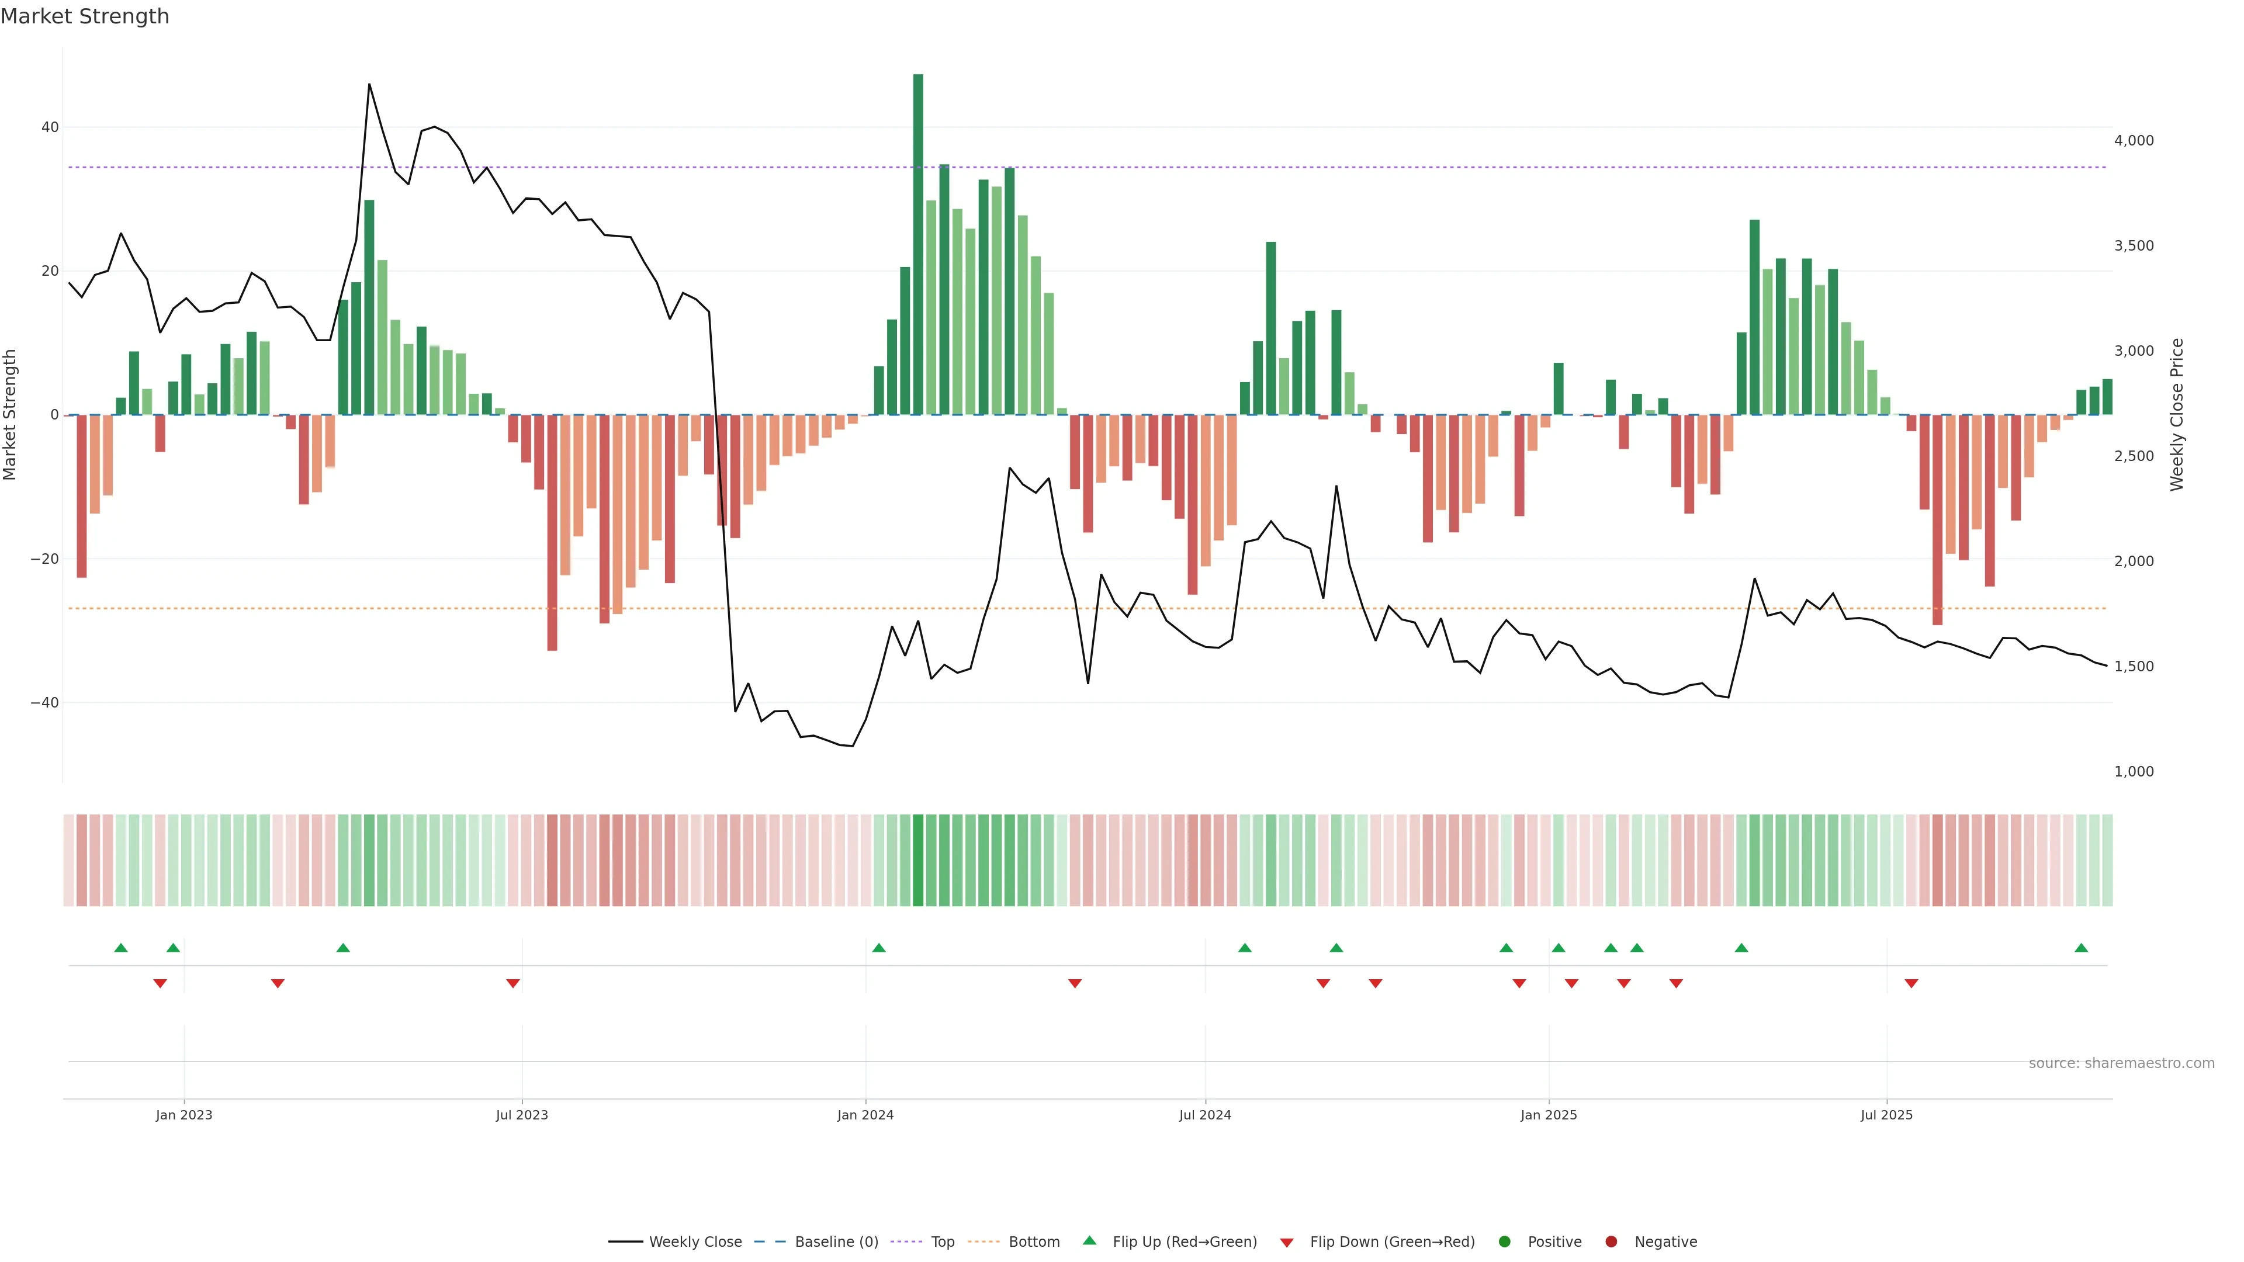
Task: Click the Market Strength chart title
Action: (85, 16)
